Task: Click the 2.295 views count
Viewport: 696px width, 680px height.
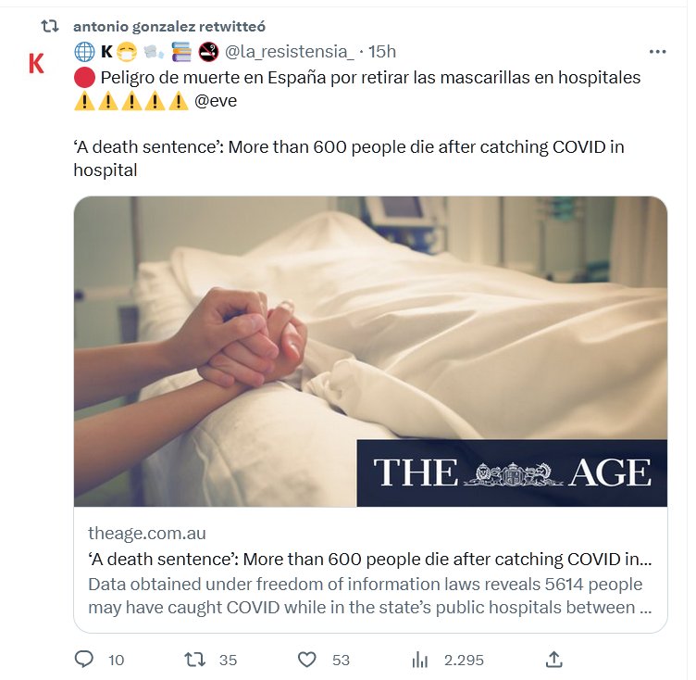Action: [x=463, y=660]
